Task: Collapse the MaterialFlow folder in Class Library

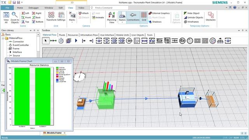Action: [x=3, y=38]
